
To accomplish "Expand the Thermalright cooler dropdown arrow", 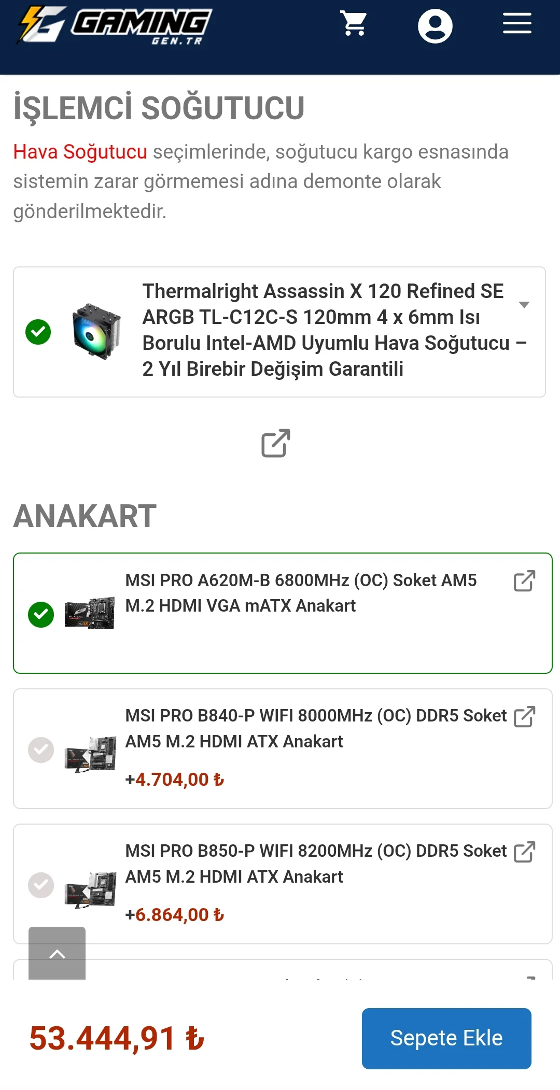I will [524, 305].
